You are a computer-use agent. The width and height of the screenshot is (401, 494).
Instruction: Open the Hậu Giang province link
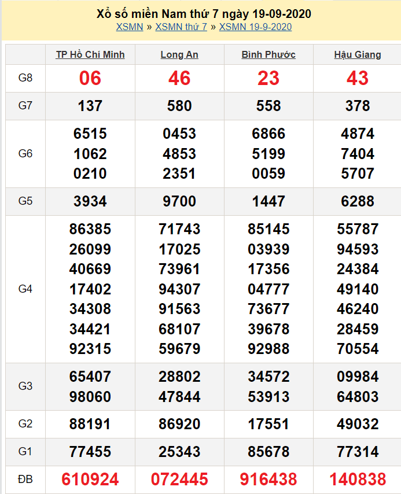pyautogui.click(x=358, y=55)
